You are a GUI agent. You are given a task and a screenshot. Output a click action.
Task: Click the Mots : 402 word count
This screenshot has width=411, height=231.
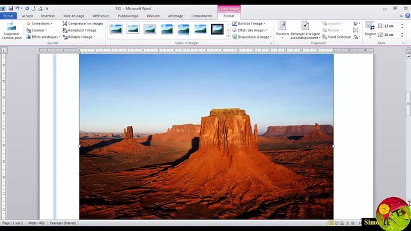coord(37,223)
